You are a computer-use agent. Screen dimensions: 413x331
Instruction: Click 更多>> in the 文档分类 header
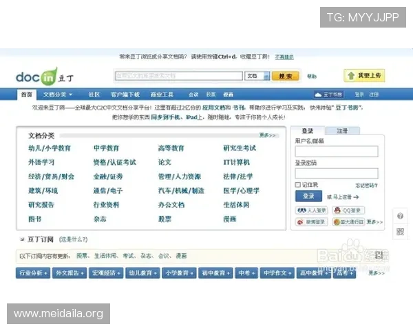[267, 135]
